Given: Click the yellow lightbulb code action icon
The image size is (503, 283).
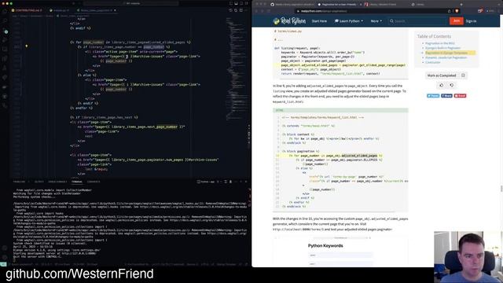Looking at the screenshot, I should (26, 46).
